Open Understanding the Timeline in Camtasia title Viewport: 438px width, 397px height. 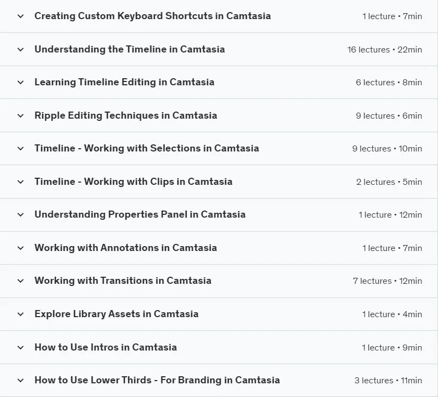point(130,49)
